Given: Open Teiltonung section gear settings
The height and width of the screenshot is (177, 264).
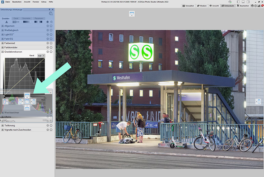Looking at the screenshot, I should [48, 125].
